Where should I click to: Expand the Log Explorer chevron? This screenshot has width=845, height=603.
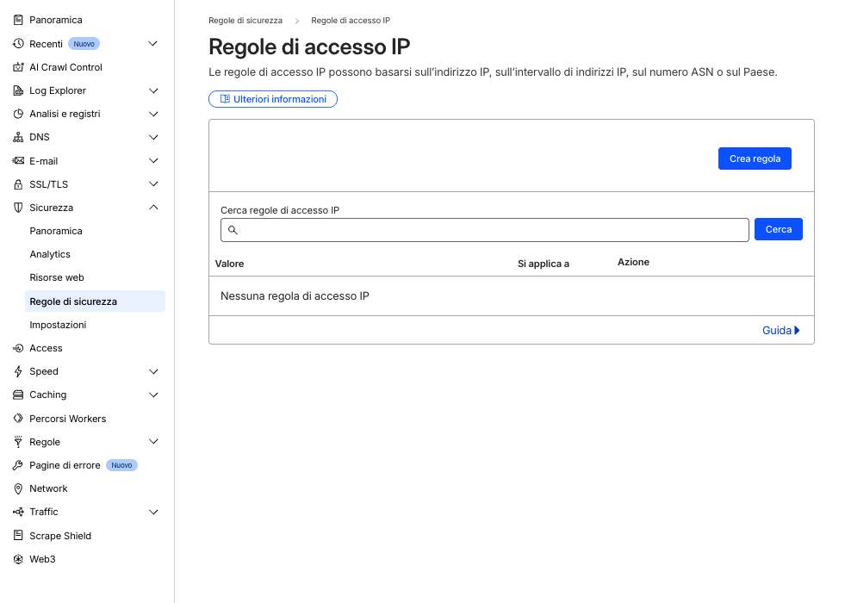153,90
